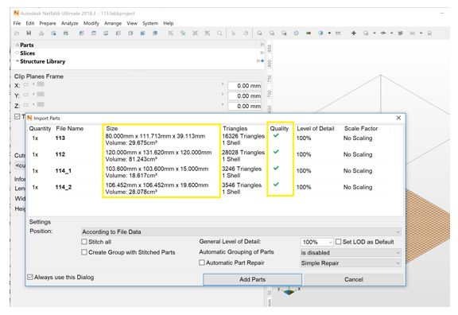Viewport: 458px width, 315px height.
Task: Click the quality checkmark for part 113
Action: pos(276,135)
